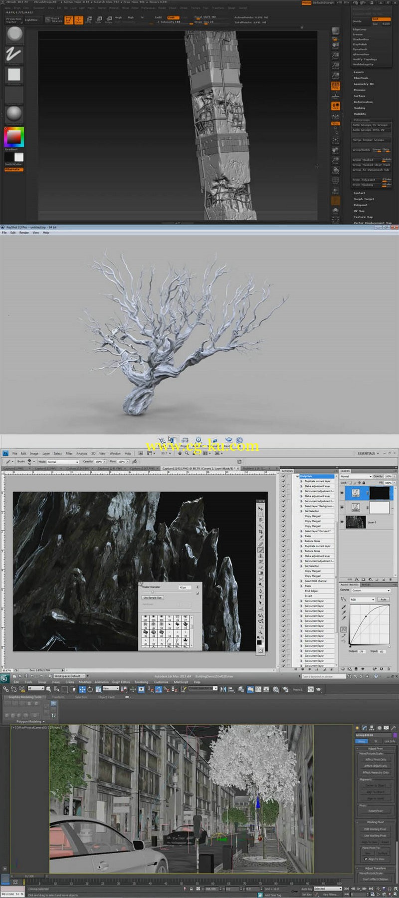Click Select and Scale in 3ds Max toolbar
Viewport: 399px width, 898px height.
pyautogui.click(x=99, y=689)
